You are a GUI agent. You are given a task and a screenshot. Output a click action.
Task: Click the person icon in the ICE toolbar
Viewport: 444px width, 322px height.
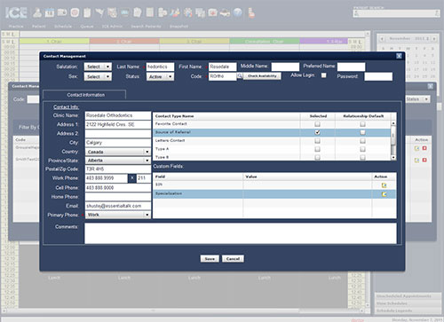(37, 12)
